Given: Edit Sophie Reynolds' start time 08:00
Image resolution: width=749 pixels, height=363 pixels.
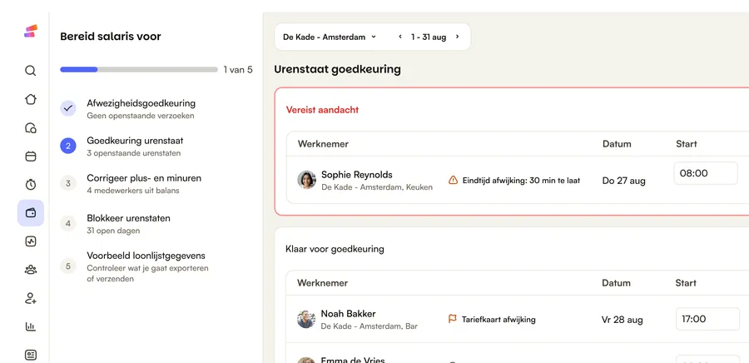Looking at the screenshot, I should [x=706, y=173].
